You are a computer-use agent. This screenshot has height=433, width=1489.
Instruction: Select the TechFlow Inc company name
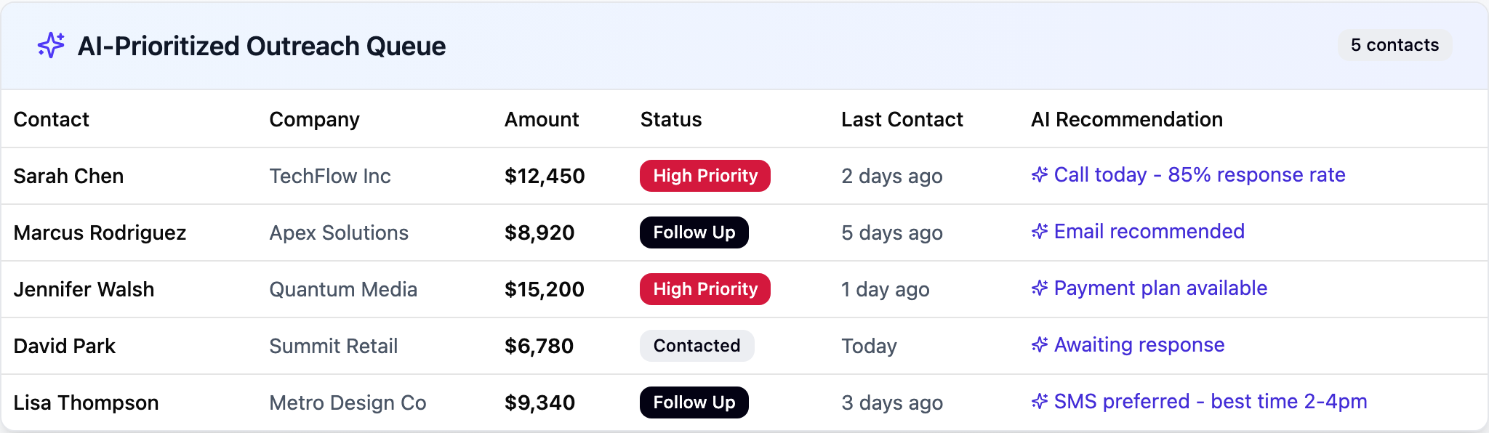(x=330, y=175)
